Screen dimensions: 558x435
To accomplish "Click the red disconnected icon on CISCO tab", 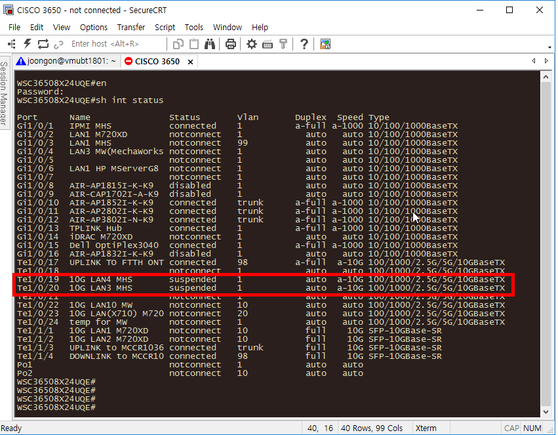I will coord(129,61).
